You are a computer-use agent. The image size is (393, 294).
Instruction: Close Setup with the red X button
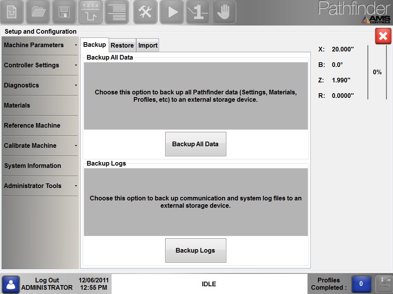tap(383, 36)
